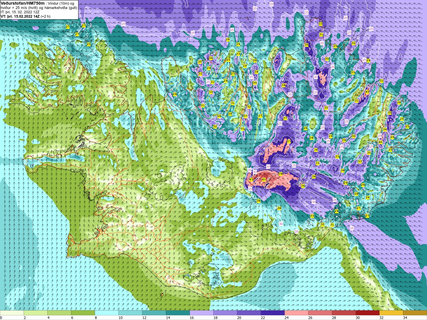The width and height of the screenshot is (427, 320).
Task: Click the 34 value on the legend scale
Action: coord(405,318)
